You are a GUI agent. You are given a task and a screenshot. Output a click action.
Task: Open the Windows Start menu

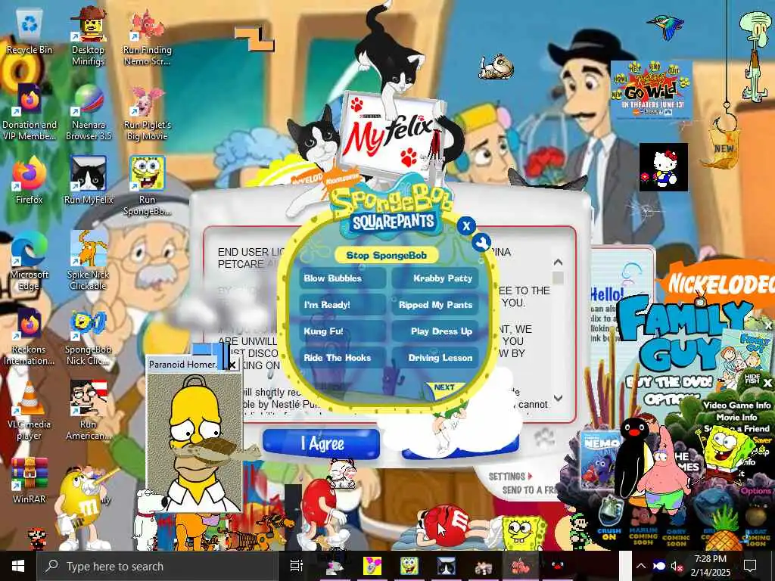(x=18, y=566)
